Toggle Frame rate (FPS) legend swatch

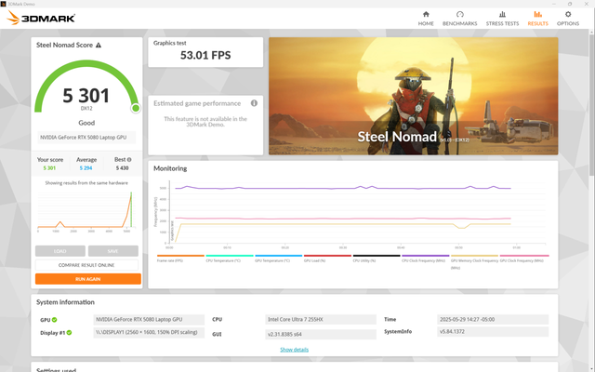click(180, 256)
